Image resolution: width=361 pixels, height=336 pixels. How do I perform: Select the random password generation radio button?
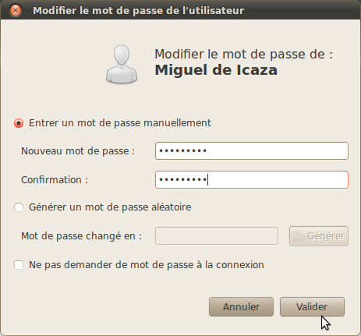[19, 207]
